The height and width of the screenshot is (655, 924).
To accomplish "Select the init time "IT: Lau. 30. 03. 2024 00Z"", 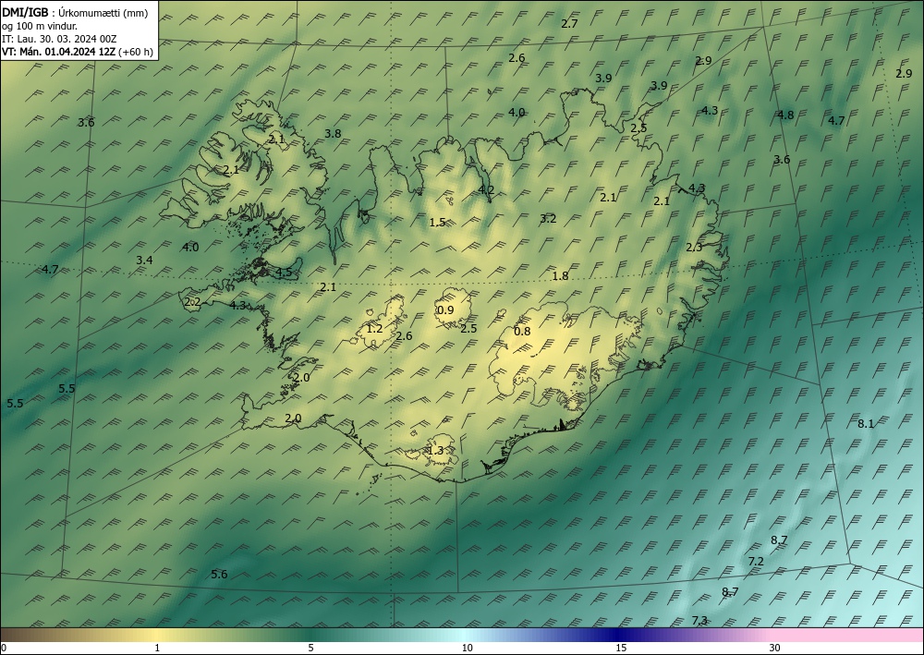I will [59, 39].
